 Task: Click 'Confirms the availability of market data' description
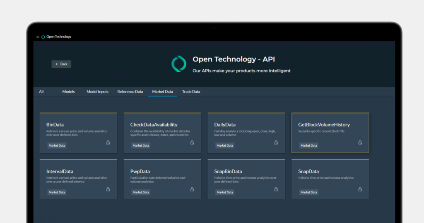click(x=160, y=133)
